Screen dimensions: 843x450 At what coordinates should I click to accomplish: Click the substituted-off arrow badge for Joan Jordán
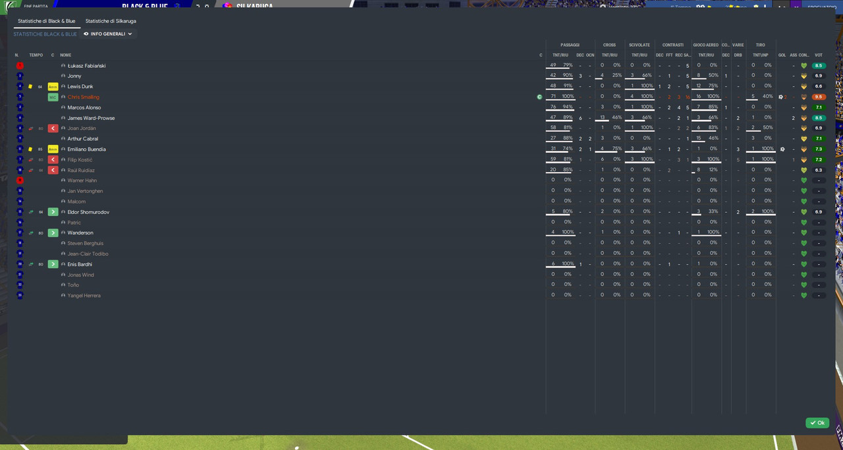[x=53, y=128]
